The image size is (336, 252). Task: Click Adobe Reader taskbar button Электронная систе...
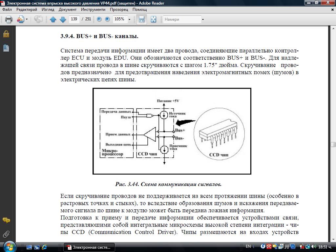[89, 247]
